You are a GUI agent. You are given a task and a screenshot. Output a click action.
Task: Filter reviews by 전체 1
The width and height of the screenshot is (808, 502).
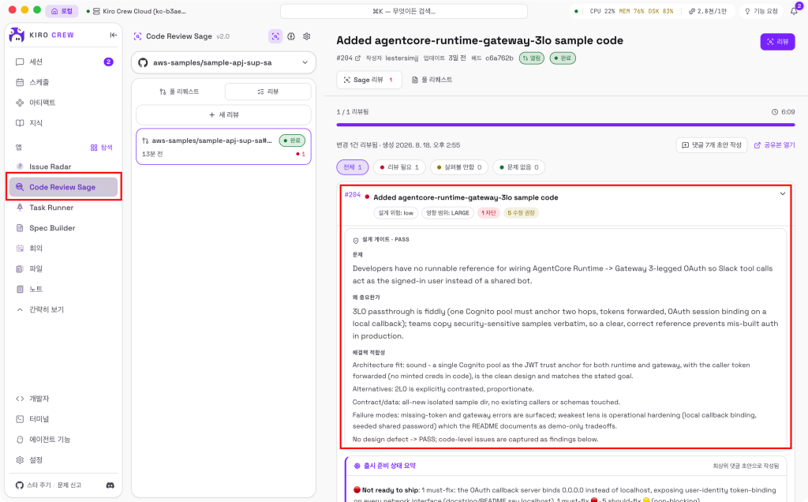(353, 167)
